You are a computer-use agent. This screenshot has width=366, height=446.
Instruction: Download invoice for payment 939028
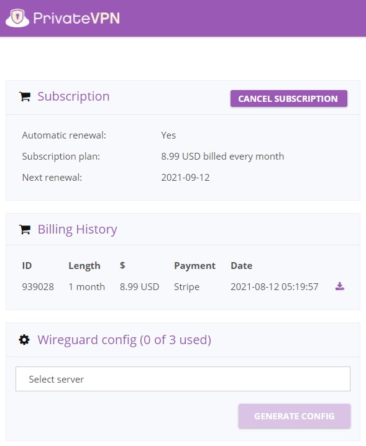339,286
